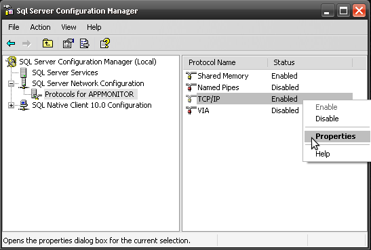Choose Properties in the context menu

(337, 136)
